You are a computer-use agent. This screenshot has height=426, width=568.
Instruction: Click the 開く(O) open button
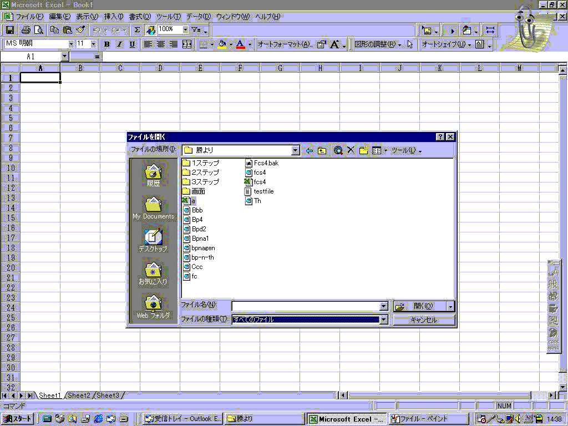[x=420, y=307]
